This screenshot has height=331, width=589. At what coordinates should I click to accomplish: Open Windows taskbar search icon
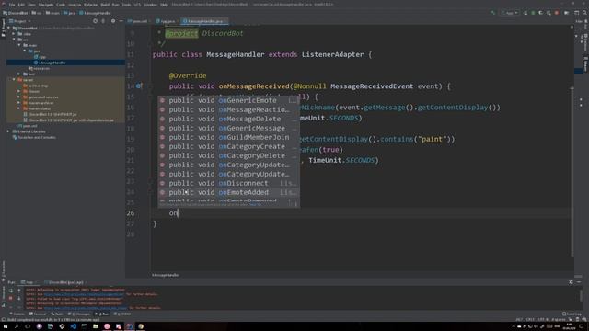(x=17, y=326)
